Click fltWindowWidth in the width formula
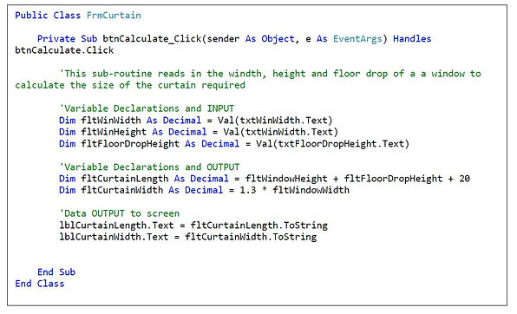 (311, 190)
